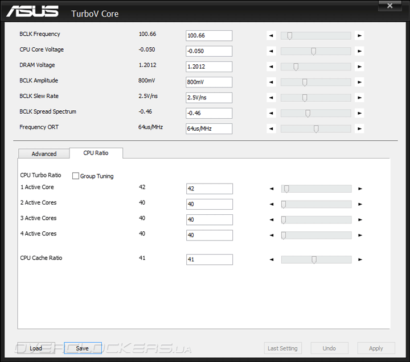Viewport: 410px width, 362px height.
Task: Close the TurboV Core window
Action: click(x=390, y=6)
